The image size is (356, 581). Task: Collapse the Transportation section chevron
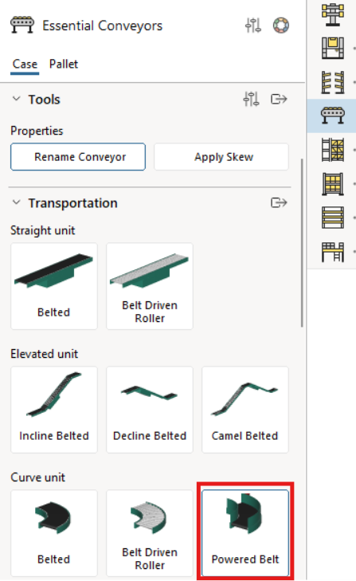[16, 202]
